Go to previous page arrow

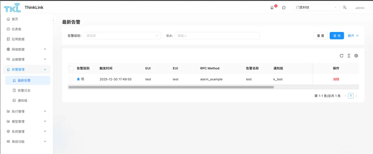pos(345,96)
